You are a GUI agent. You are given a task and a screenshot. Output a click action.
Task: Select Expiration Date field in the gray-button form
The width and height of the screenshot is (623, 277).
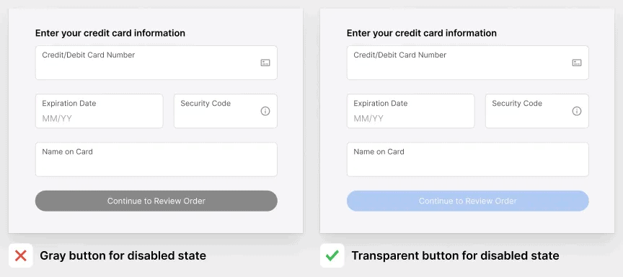(100, 111)
